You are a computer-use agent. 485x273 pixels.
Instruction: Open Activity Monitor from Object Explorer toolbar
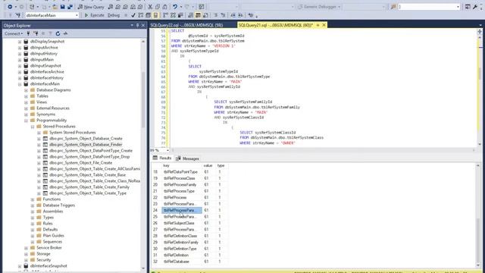pos(65,33)
